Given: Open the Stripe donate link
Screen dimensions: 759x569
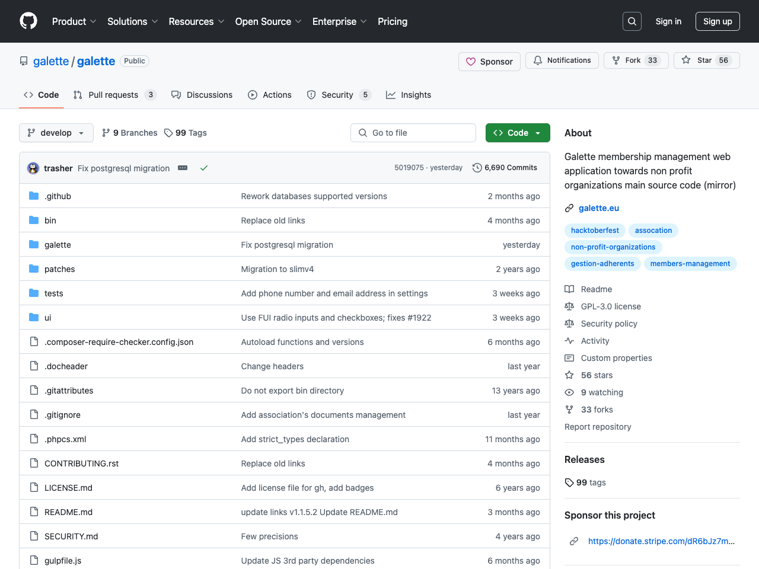Looking at the screenshot, I should point(661,541).
